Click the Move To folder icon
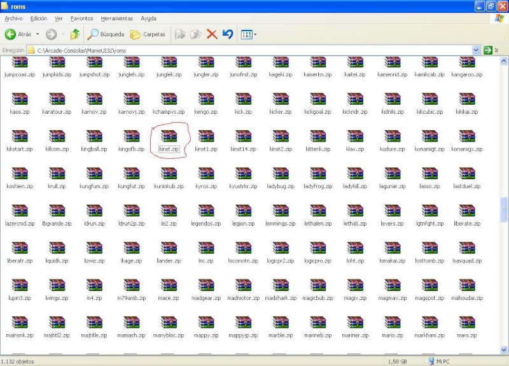This screenshot has width=509, height=366. tap(180, 34)
